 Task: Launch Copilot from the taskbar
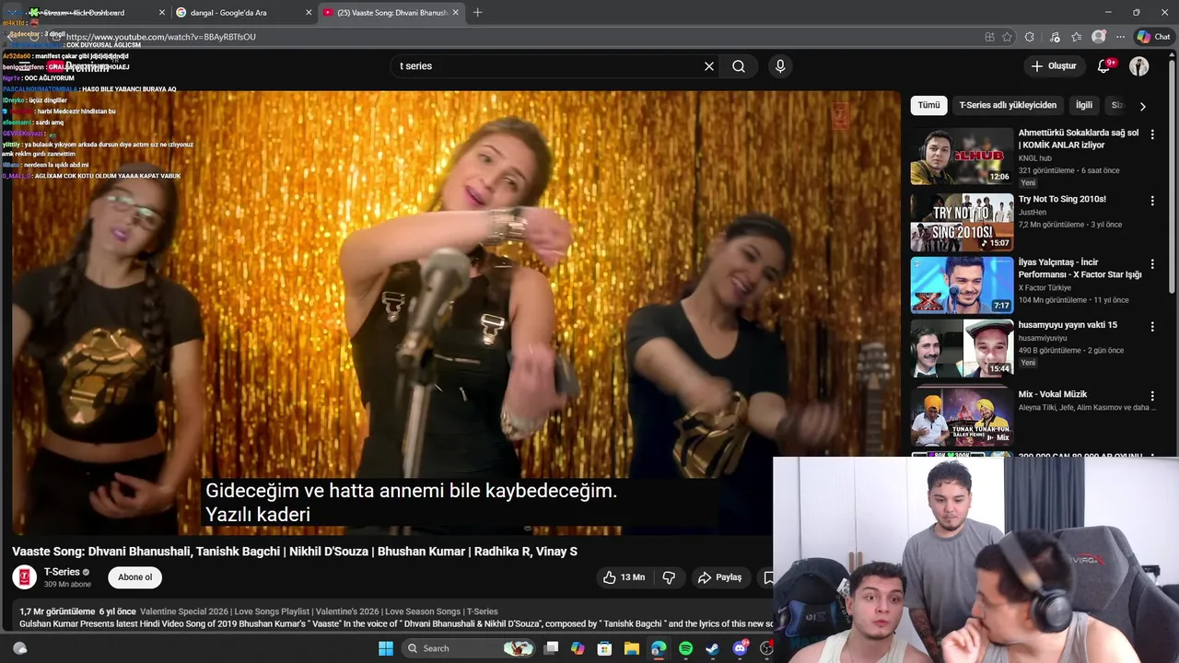tap(578, 648)
